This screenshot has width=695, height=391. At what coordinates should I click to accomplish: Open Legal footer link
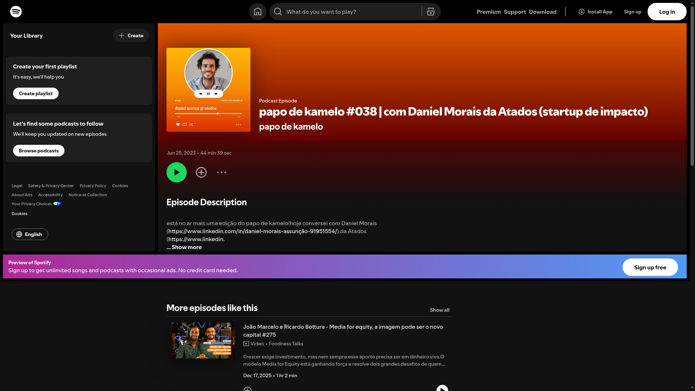[x=17, y=186]
